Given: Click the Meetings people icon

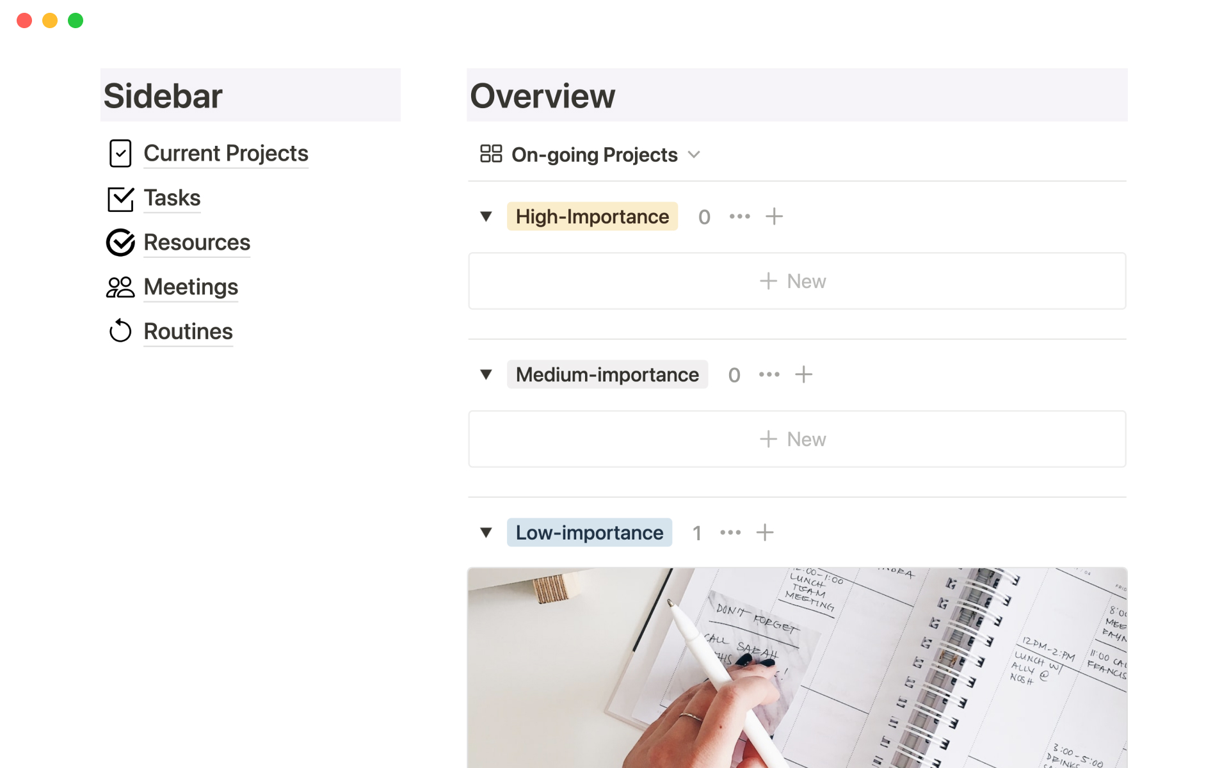Looking at the screenshot, I should (x=120, y=287).
